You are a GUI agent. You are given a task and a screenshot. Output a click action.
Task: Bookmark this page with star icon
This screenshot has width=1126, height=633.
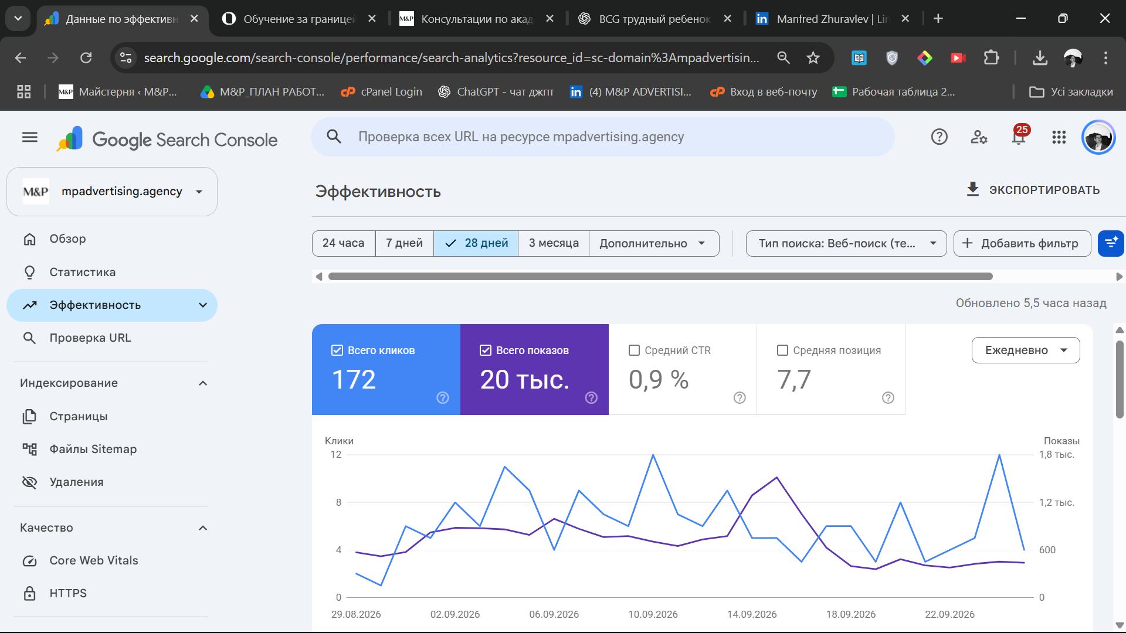[813, 57]
